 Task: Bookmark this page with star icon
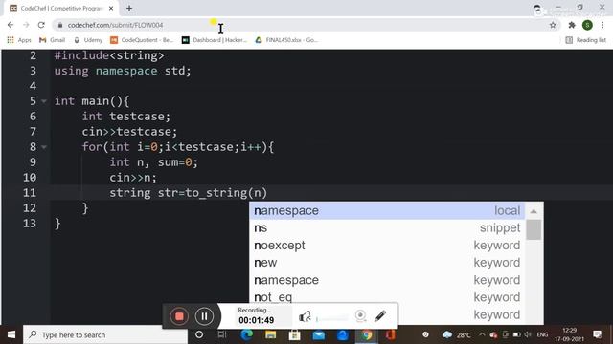[553, 25]
